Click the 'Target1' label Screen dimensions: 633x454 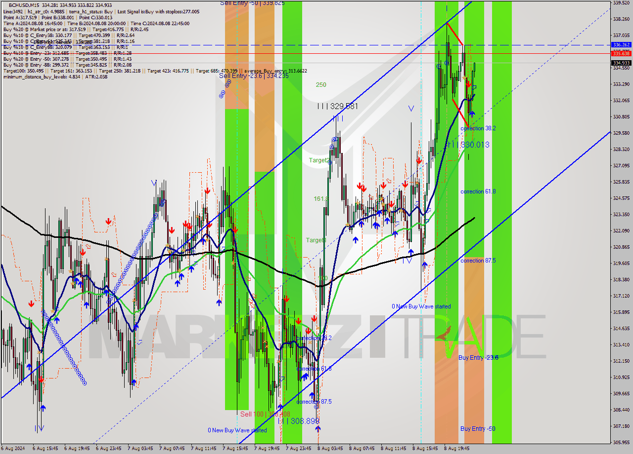[x=316, y=240]
